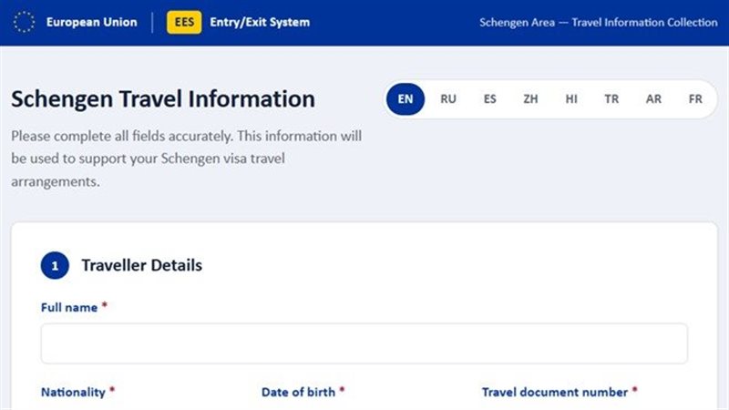Focus the Full name input field
The width and height of the screenshot is (729, 410).
364,343
